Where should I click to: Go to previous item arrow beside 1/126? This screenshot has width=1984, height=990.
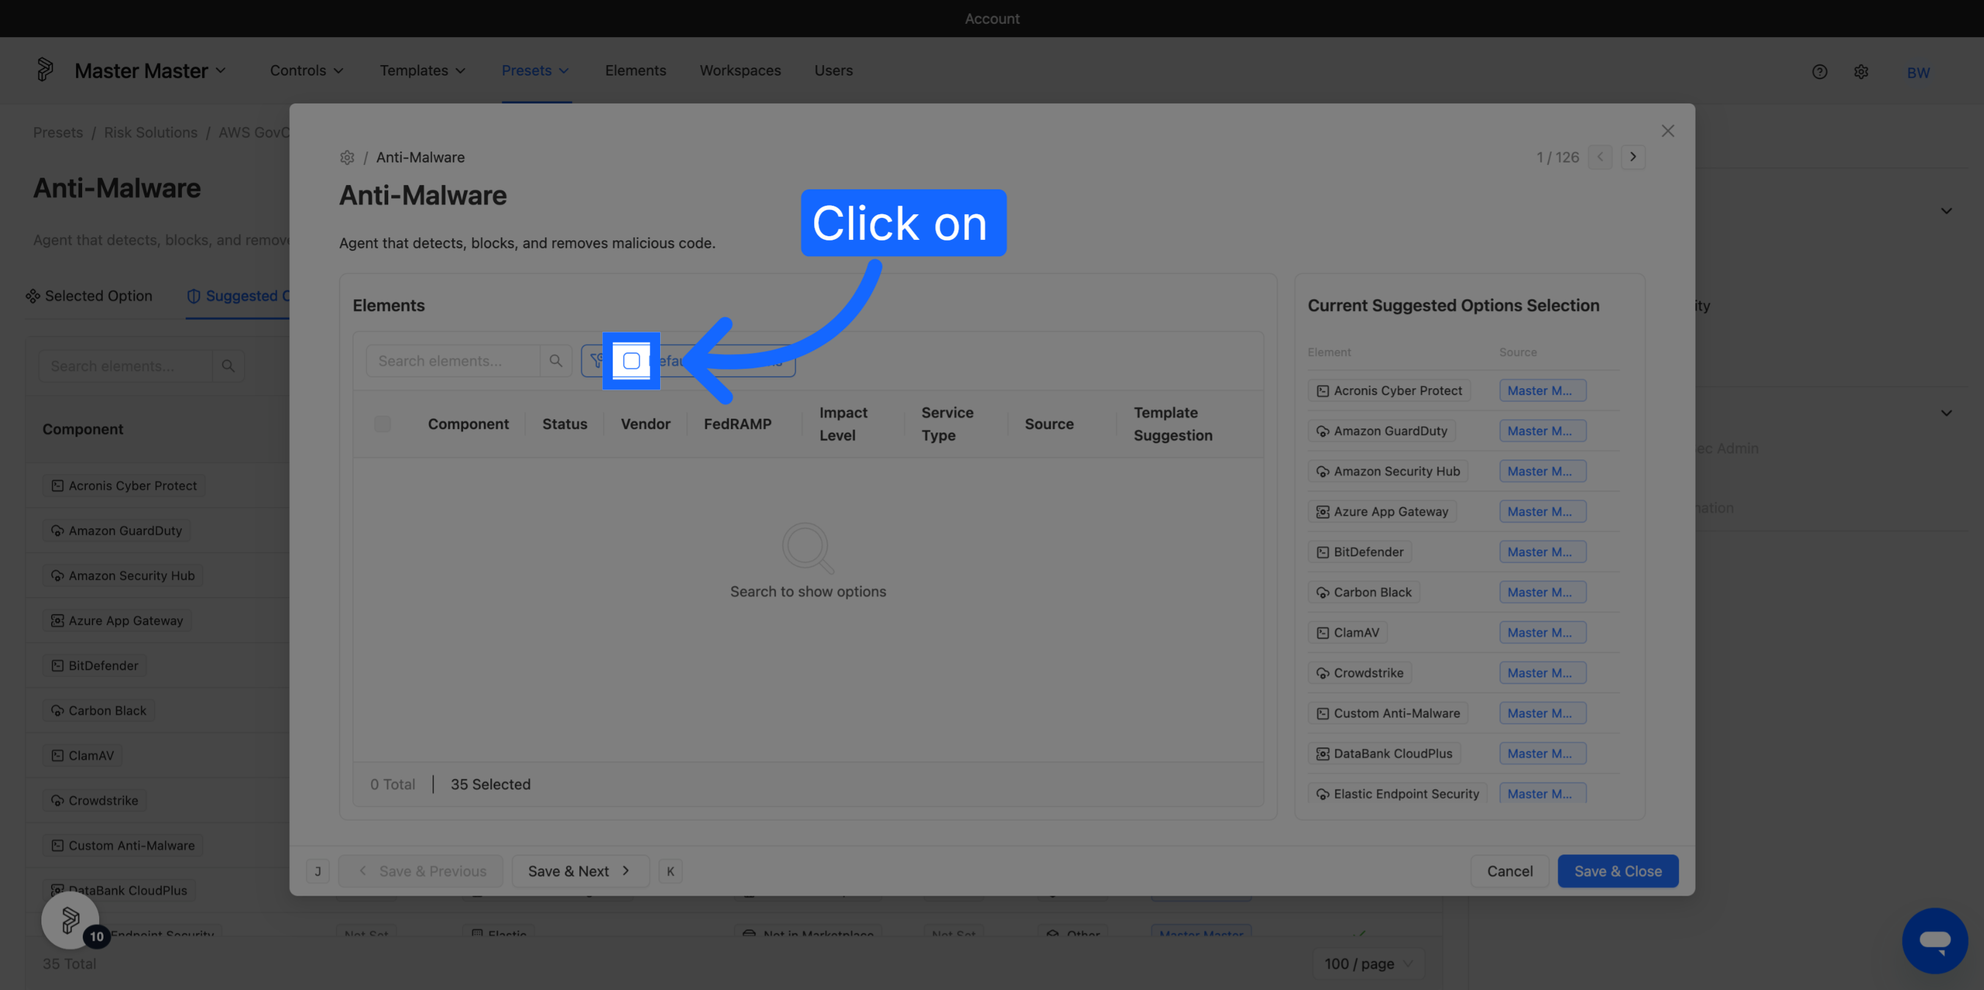click(1599, 156)
